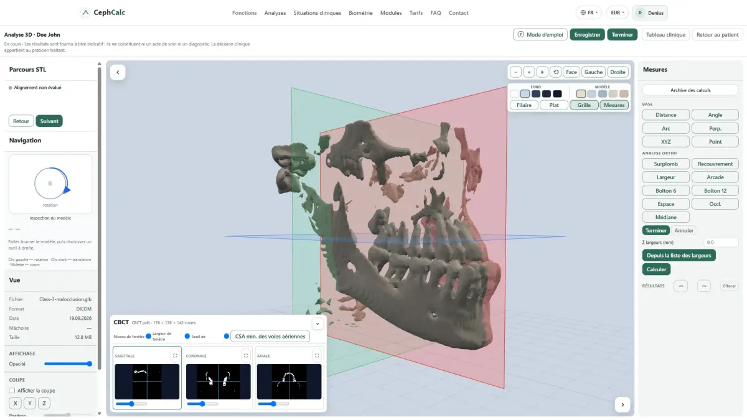Select the Surplomb analysis tool
Screen dimensions: 747x420
point(665,164)
